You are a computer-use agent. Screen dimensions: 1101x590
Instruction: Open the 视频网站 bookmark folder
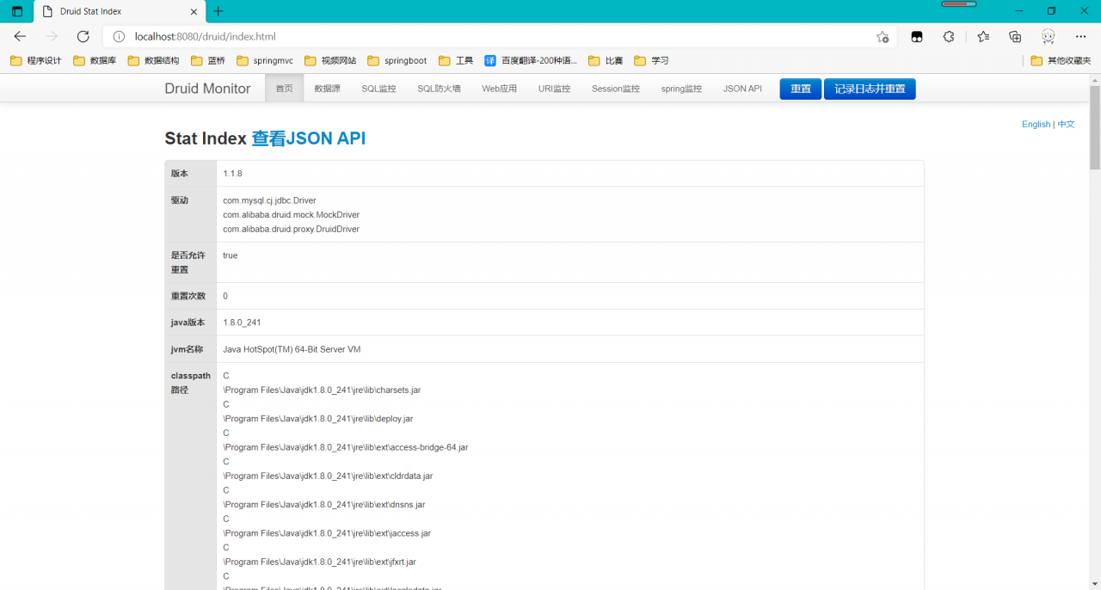tap(330, 61)
